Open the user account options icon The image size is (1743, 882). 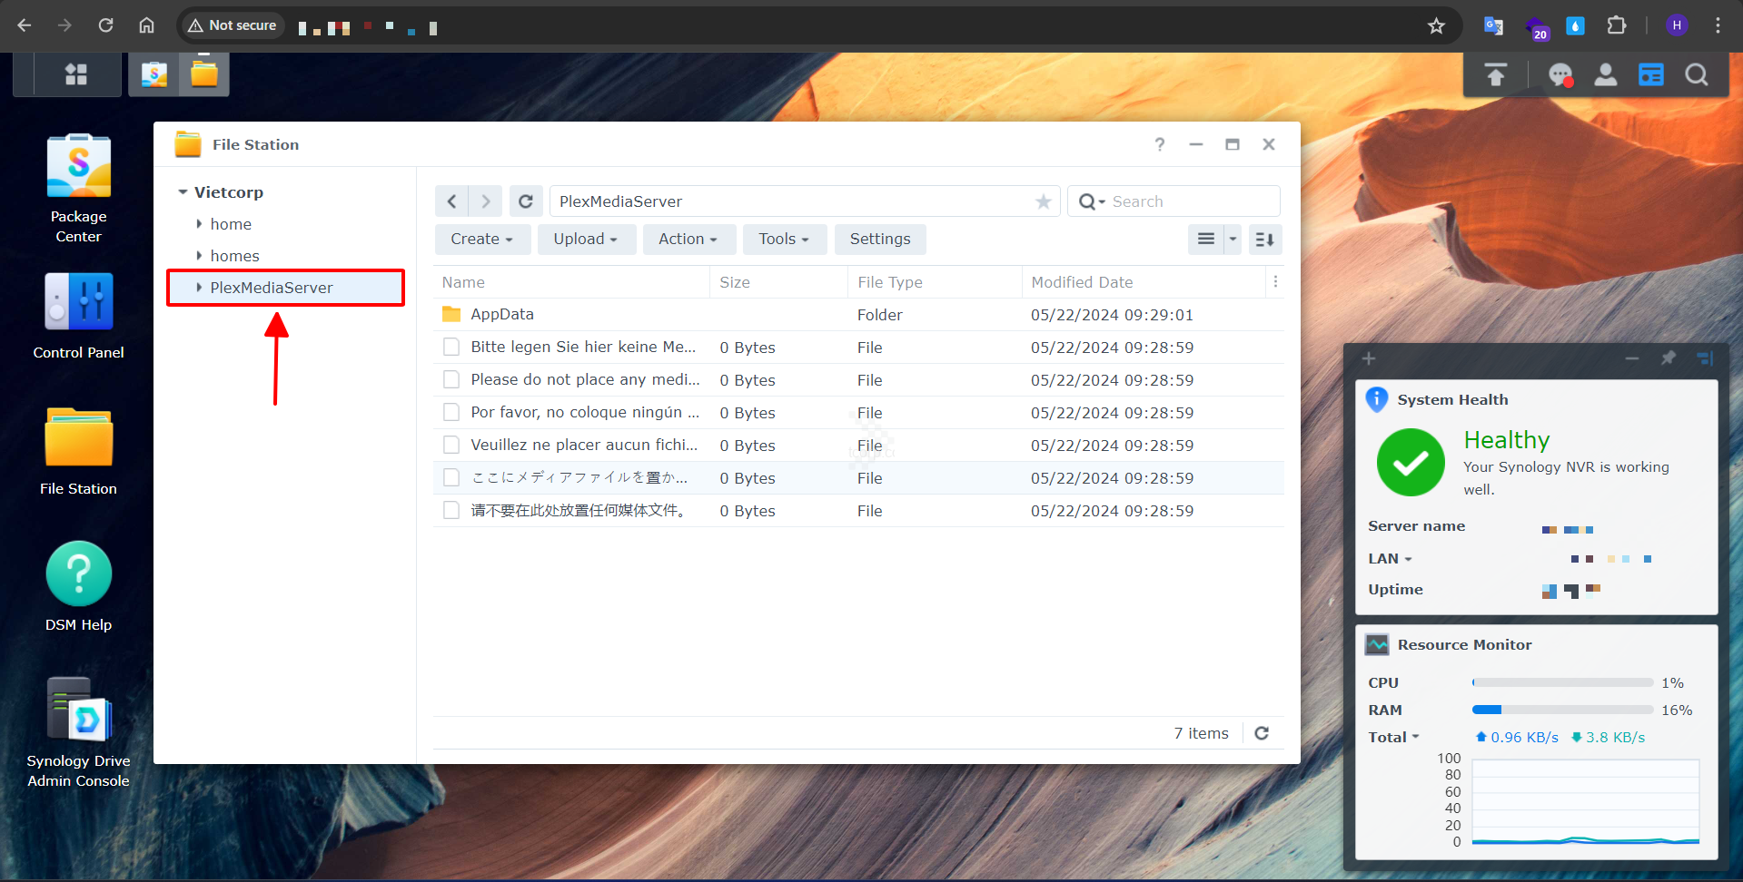[1605, 75]
